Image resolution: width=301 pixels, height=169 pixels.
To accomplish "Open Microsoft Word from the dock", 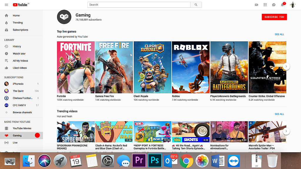I will (218, 161).
